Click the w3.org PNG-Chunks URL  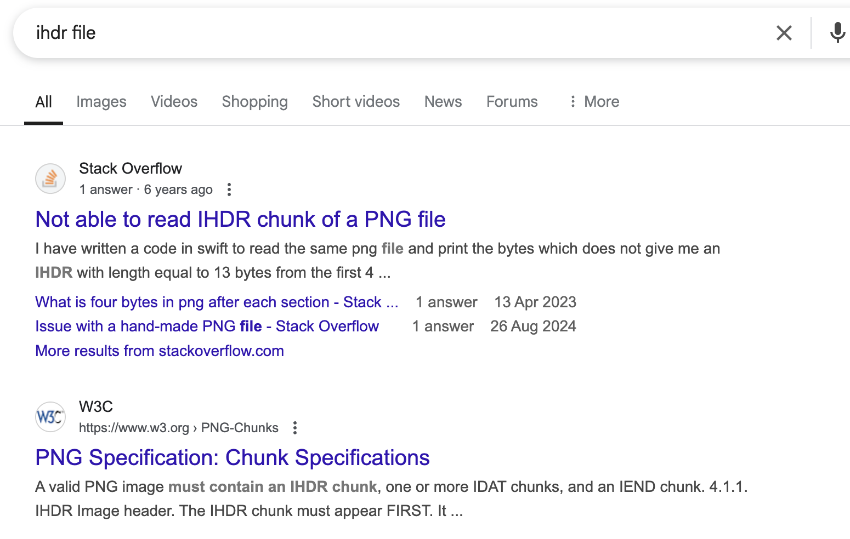tap(179, 428)
